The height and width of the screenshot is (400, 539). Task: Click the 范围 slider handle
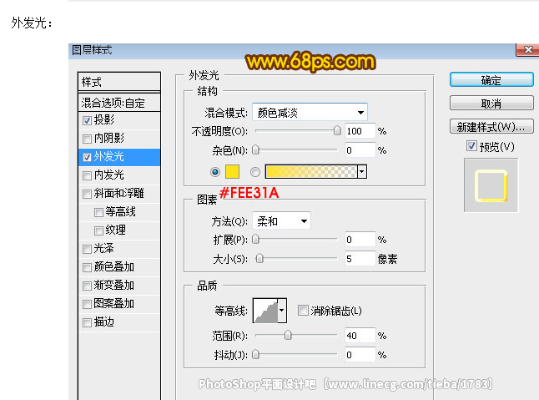(288, 335)
